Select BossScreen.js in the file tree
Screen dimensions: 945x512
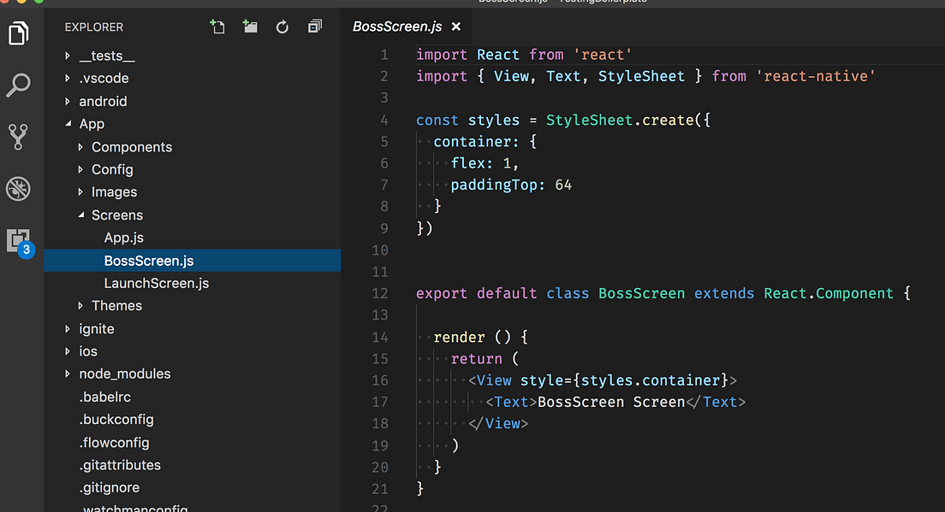click(x=193, y=261)
